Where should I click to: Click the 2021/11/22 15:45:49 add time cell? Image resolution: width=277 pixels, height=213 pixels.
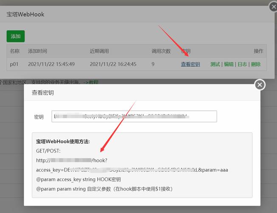click(51, 64)
